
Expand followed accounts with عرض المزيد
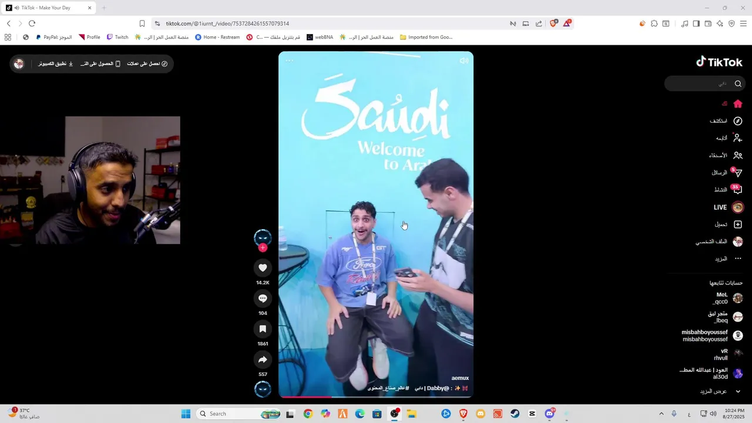720,391
